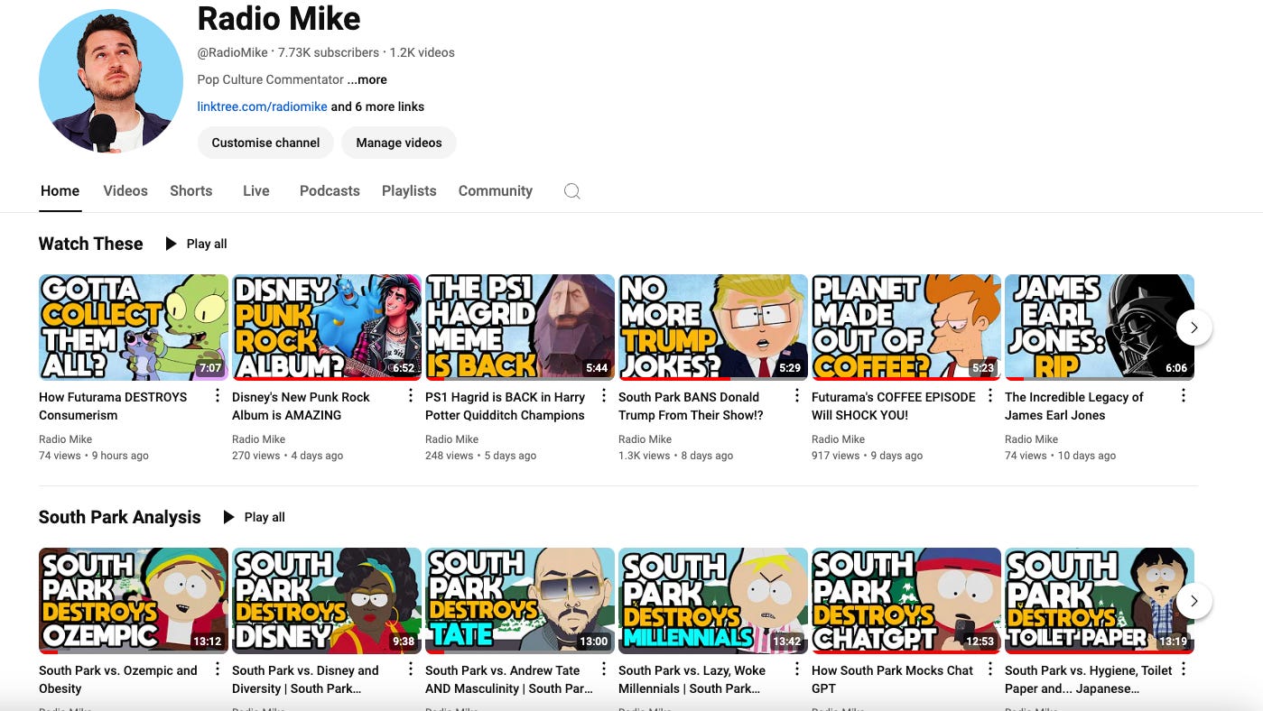Open options menu for Futurama's COFFEE EPISODE video
1263x711 pixels.
point(989,396)
